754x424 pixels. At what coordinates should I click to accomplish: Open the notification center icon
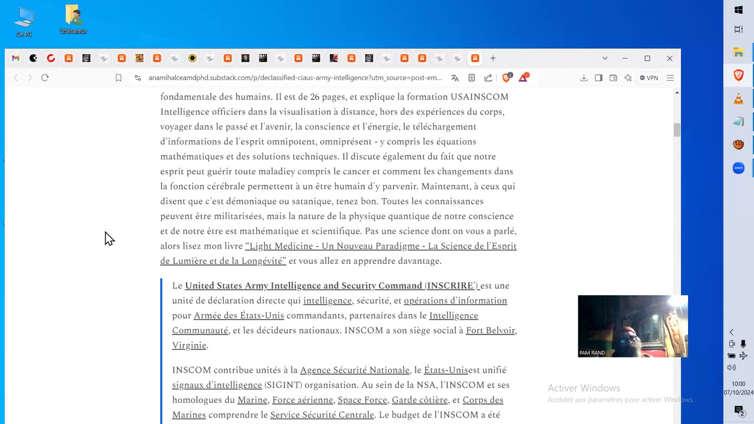[x=739, y=410]
